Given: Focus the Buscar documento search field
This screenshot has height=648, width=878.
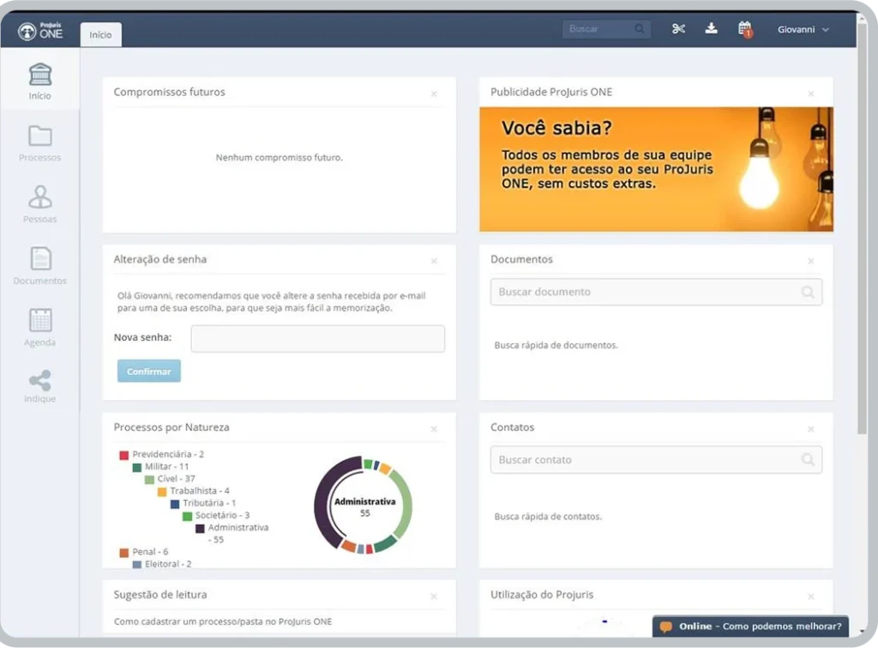Looking at the screenshot, I should pos(655,292).
